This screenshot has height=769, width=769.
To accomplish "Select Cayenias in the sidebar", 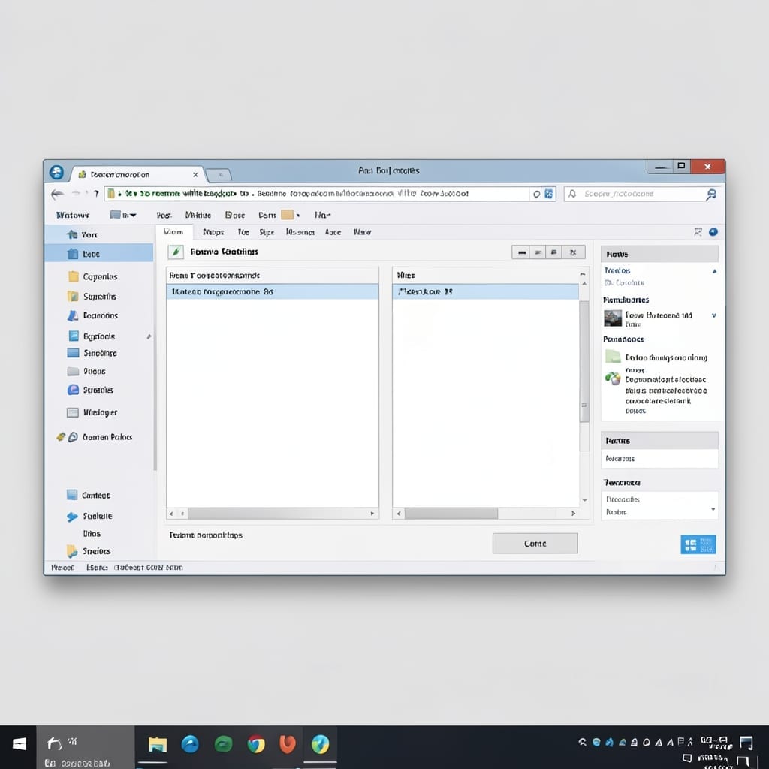I will tap(100, 276).
